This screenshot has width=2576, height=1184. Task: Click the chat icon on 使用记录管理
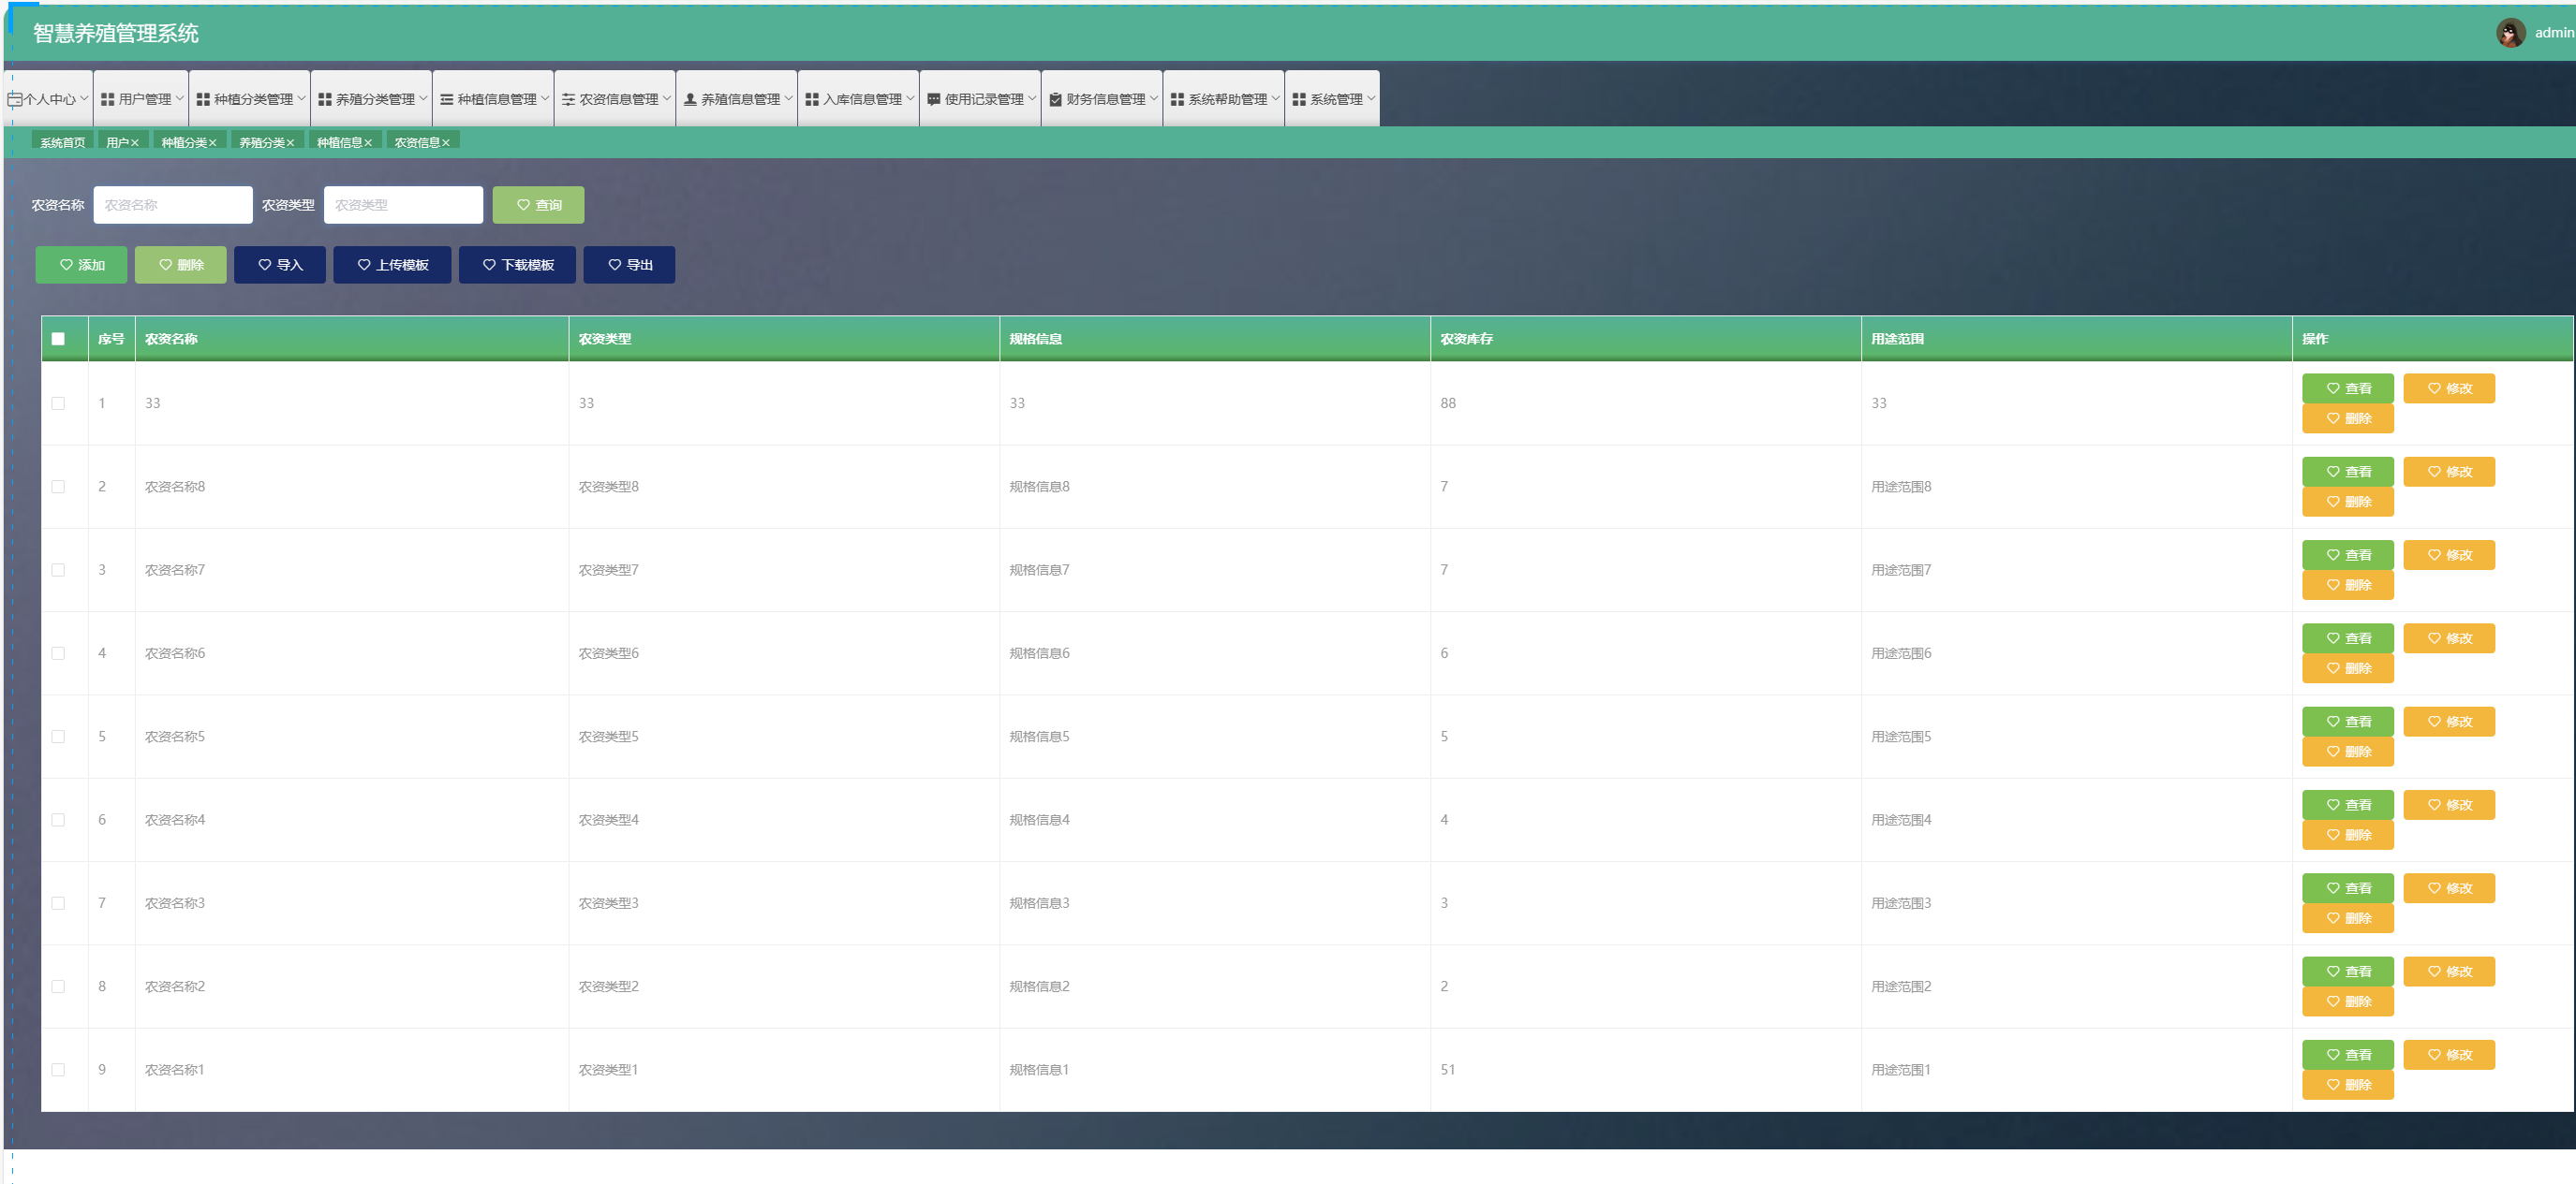tap(933, 99)
